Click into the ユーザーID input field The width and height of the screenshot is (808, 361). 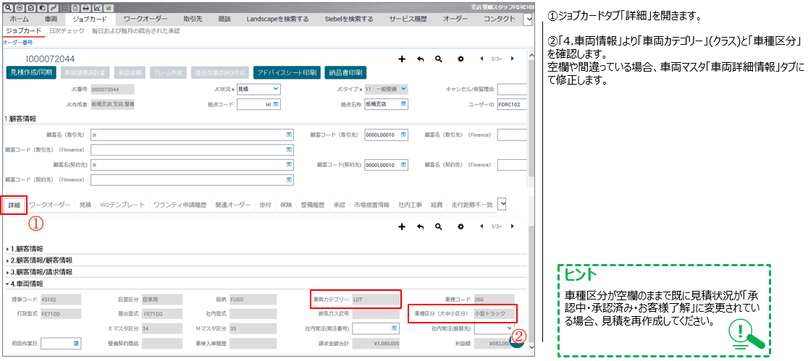(x=513, y=103)
